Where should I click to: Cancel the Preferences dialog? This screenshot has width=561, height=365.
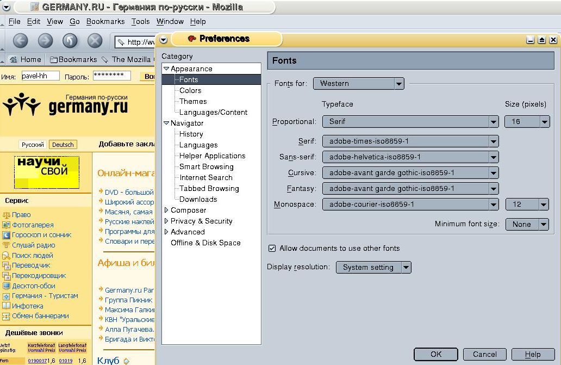pyautogui.click(x=485, y=354)
